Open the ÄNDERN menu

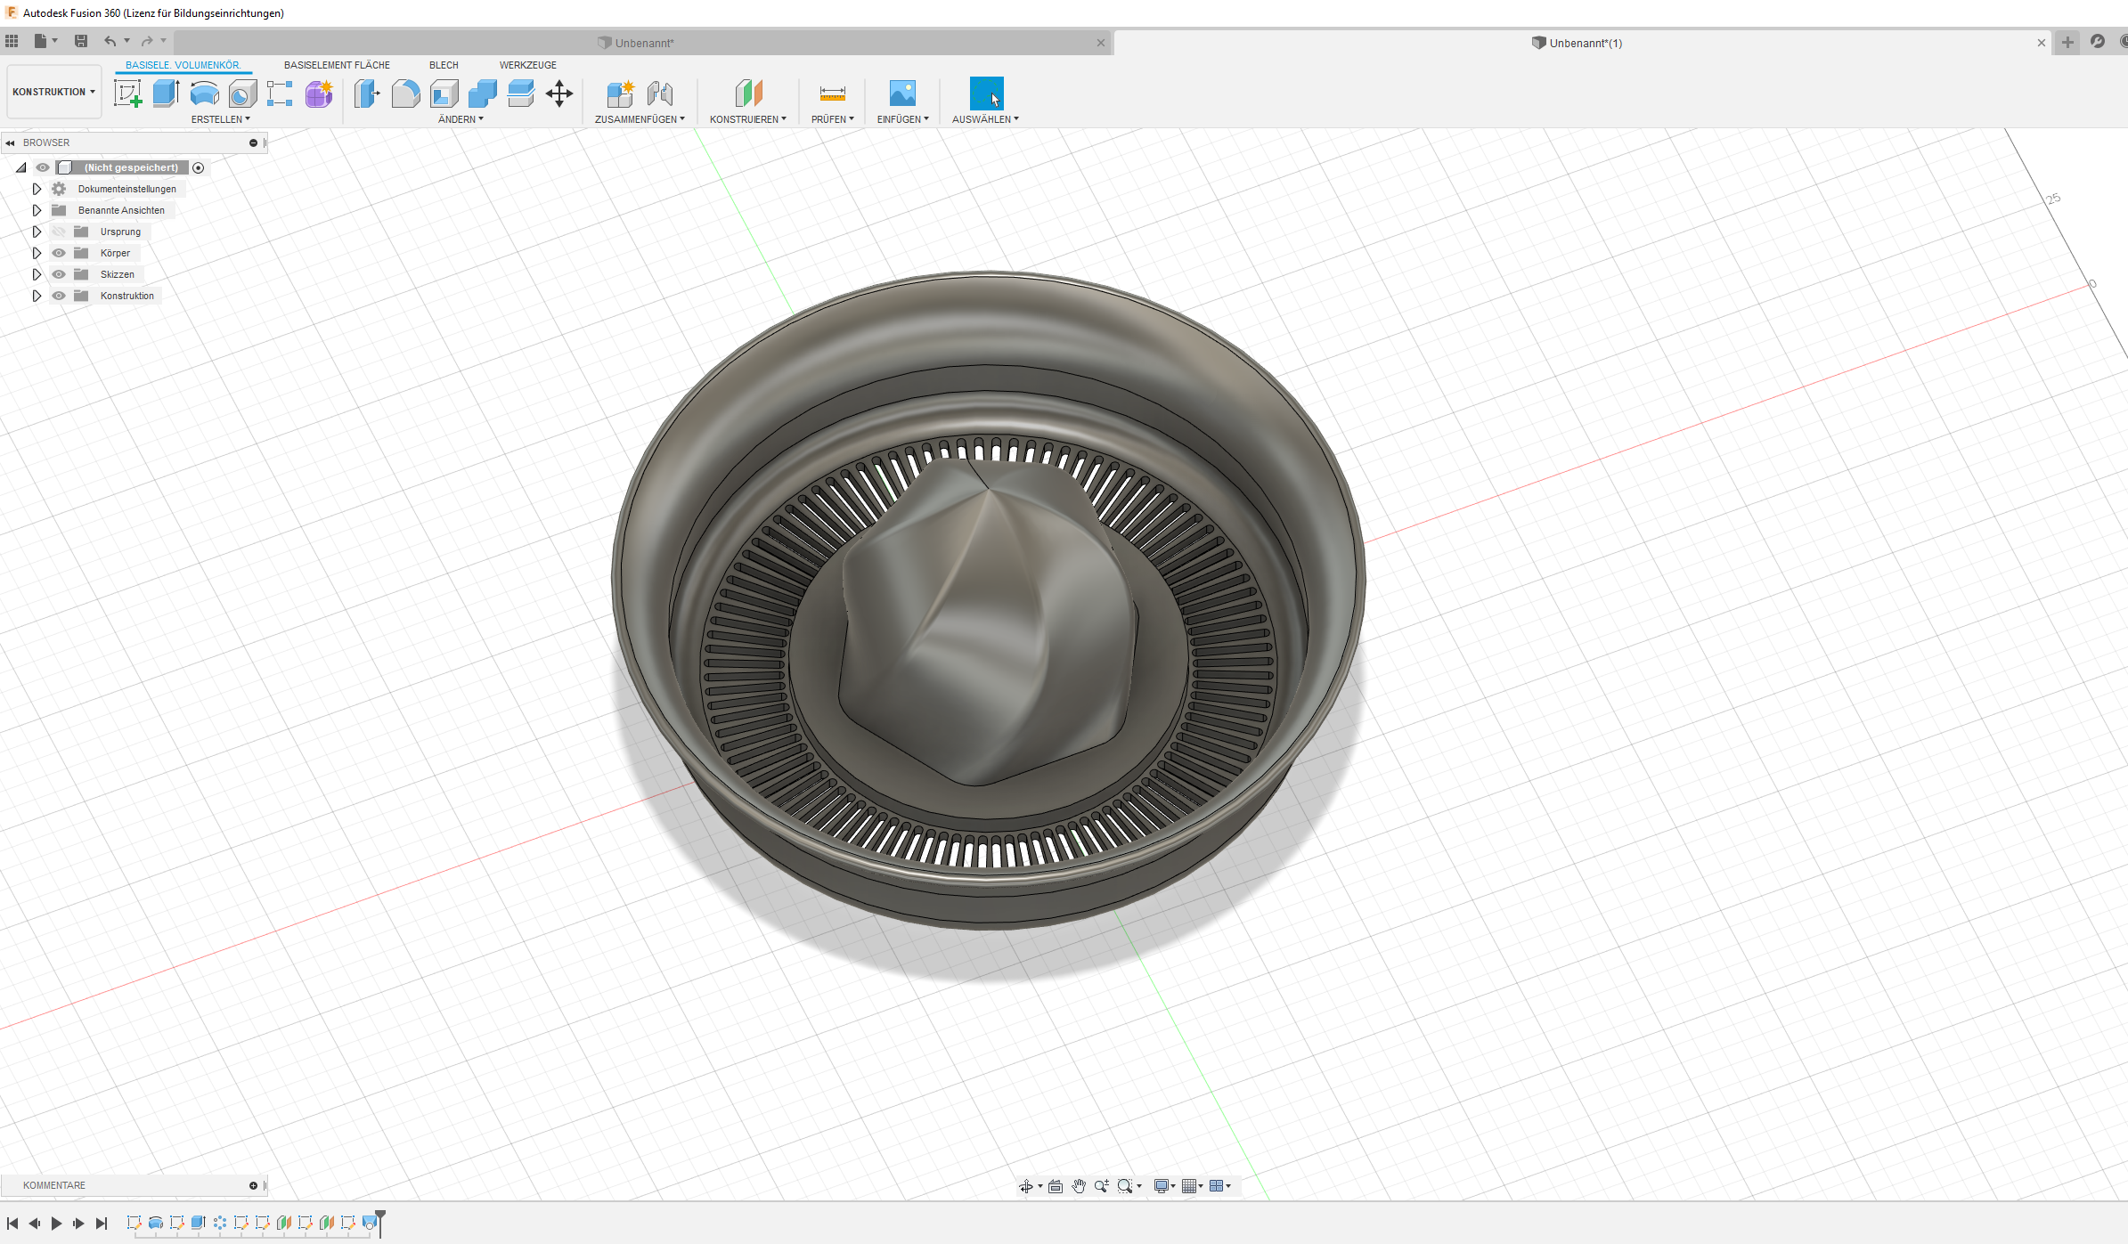point(461,119)
